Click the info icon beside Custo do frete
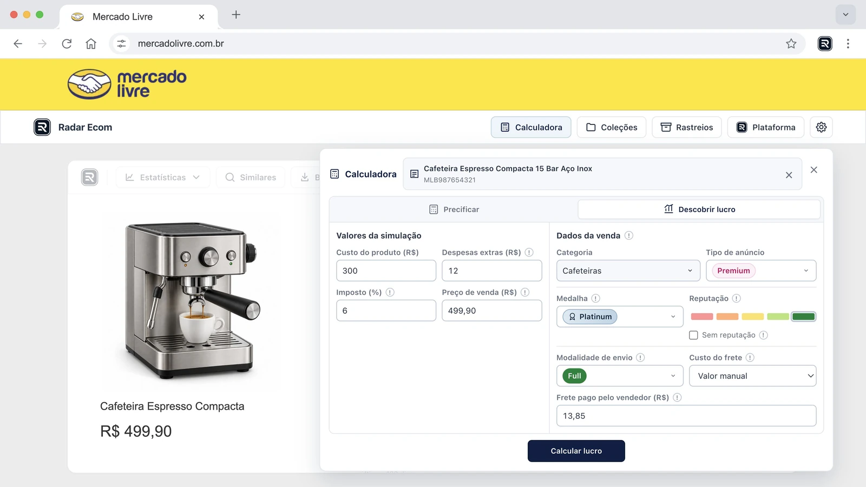Image resolution: width=866 pixels, height=487 pixels. tap(750, 358)
